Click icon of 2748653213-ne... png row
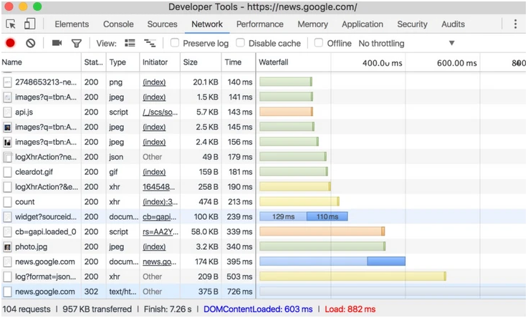528x318 pixels. pyautogui.click(x=7, y=82)
